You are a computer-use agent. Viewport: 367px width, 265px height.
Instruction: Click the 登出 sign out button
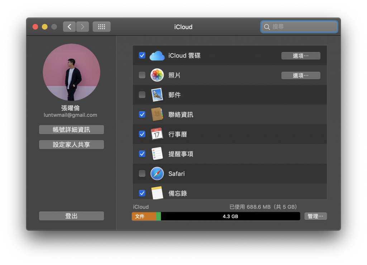71,216
